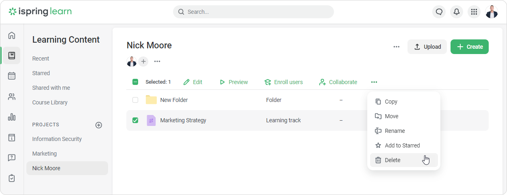The width and height of the screenshot is (507, 195).
Task: Click the calendar icon in sidebar
Action: [12, 76]
